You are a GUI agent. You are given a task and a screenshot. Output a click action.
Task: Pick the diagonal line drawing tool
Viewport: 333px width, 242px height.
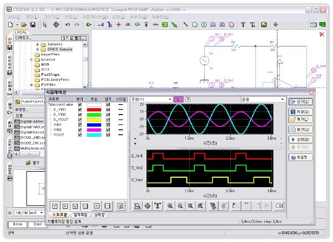click(x=185, y=24)
